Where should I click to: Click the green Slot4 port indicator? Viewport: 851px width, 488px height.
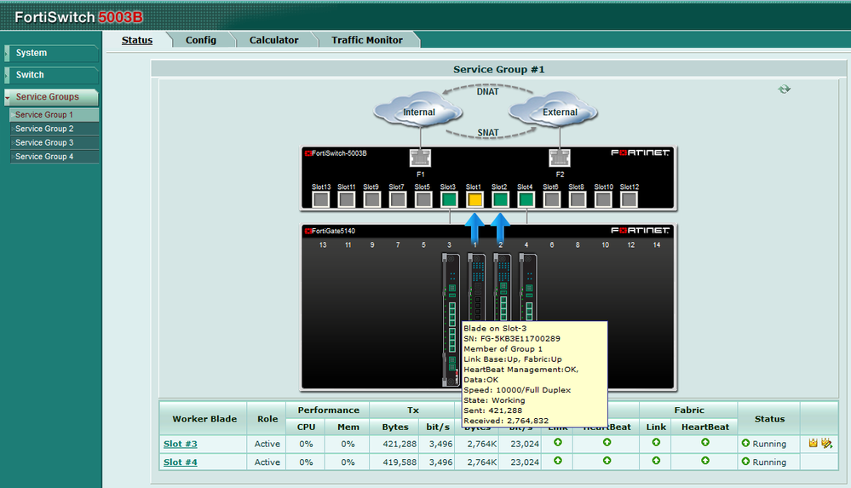point(526,200)
